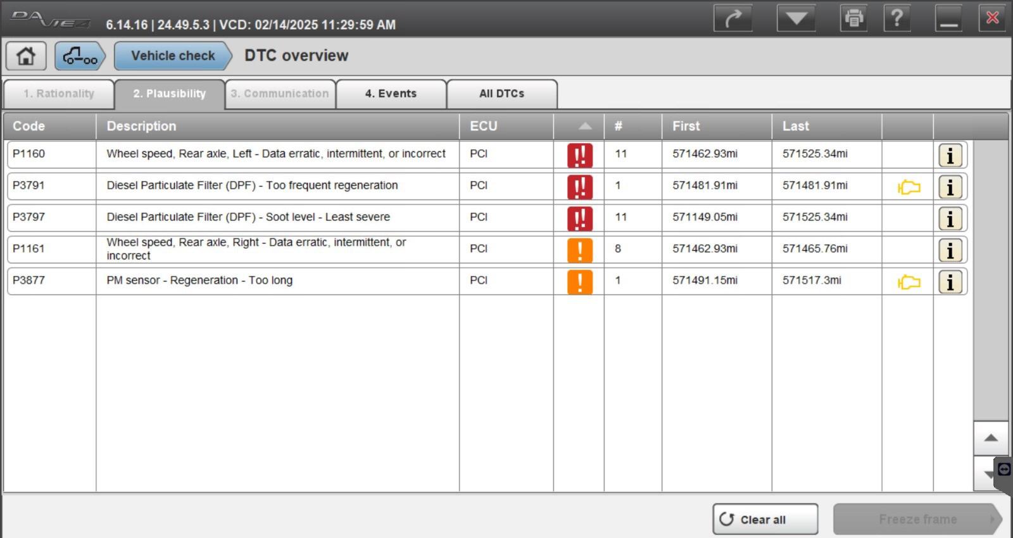This screenshot has width=1013, height=538.
Task: Click the scrollbar up arrow
Action: 991,438
